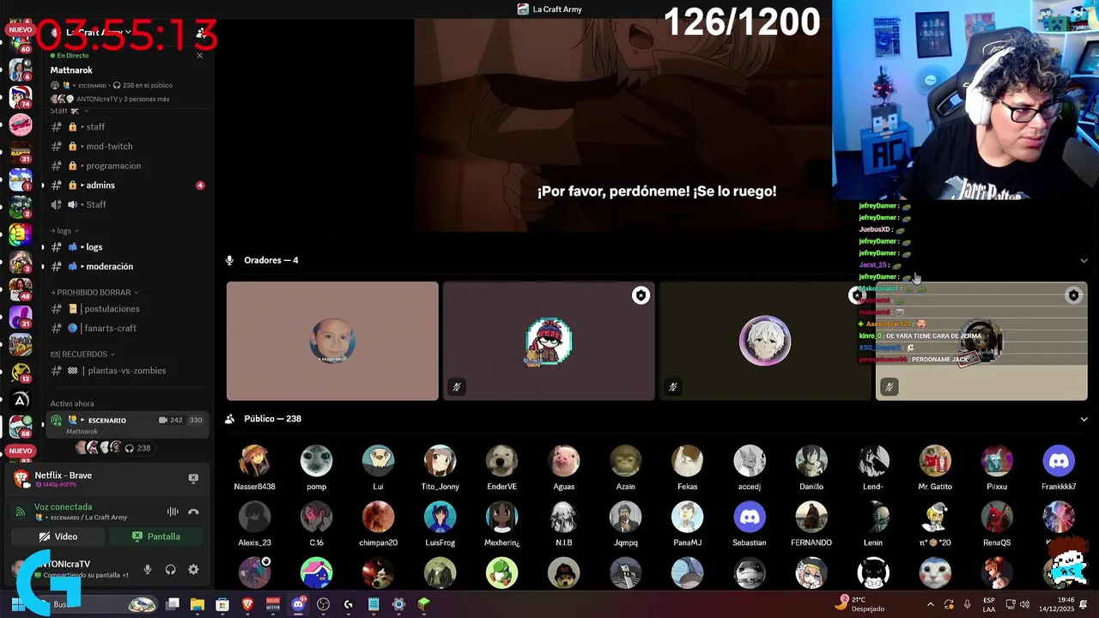
Task: Click the server icon with 13 badge
Action: [21, 372]
